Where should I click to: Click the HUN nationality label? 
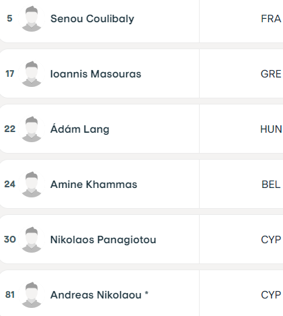coord(271,129)
